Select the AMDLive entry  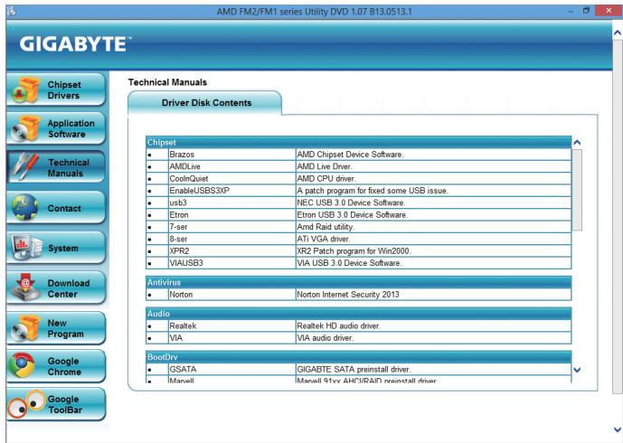[184, 166]
